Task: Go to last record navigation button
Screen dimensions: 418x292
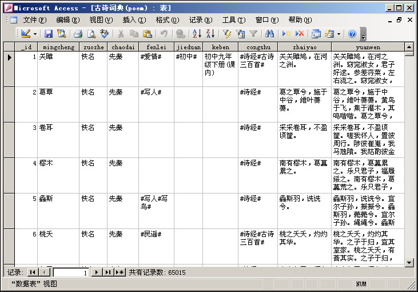Action: click(x=108, y=273)
